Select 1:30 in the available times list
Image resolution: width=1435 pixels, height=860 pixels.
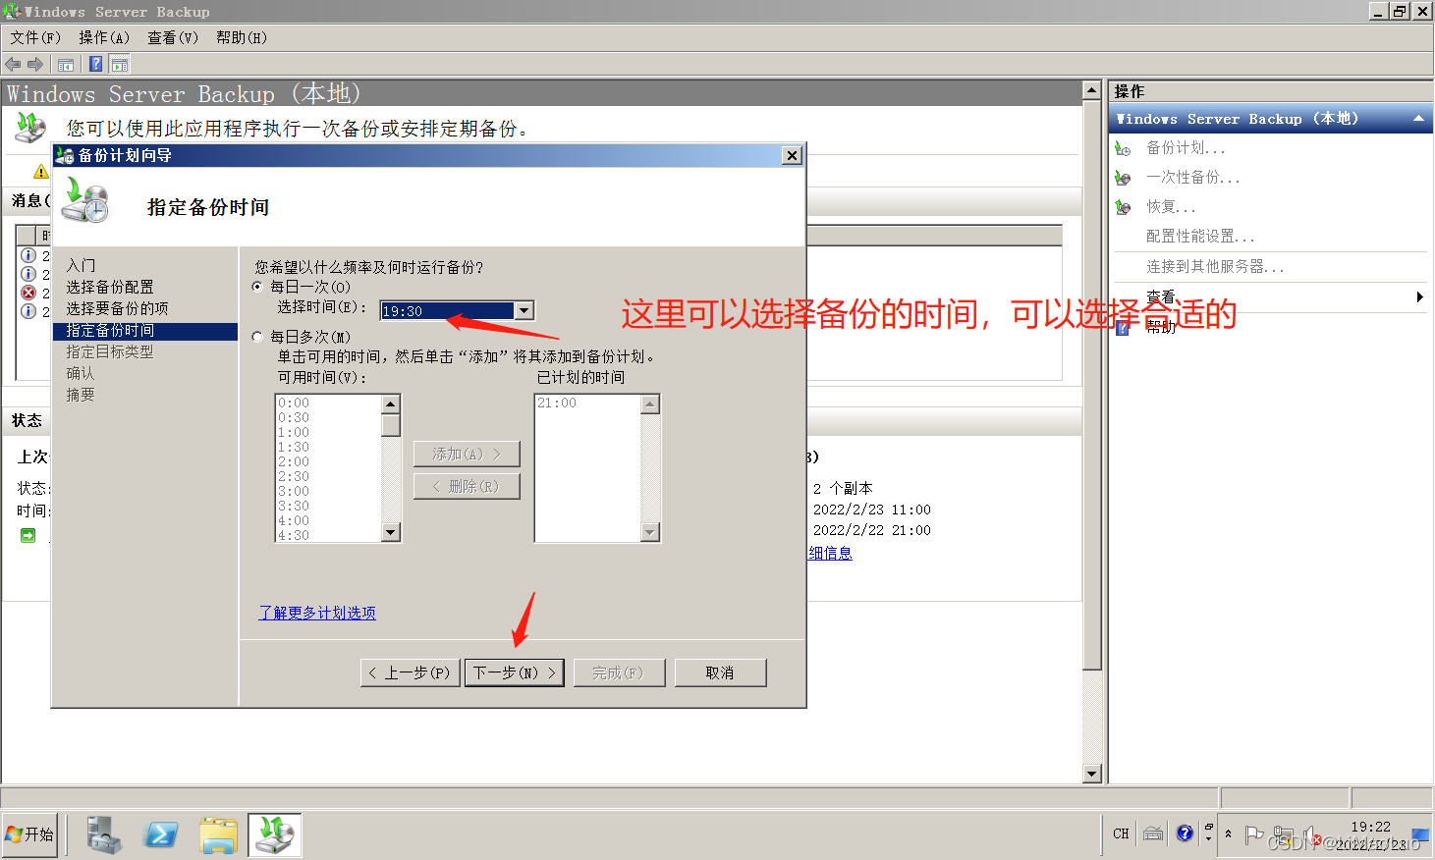click(x=294, y=447)
